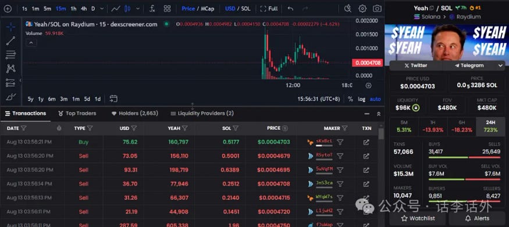Select the 24H stats tab
The image size is (509, 227).
pos(490,126)
